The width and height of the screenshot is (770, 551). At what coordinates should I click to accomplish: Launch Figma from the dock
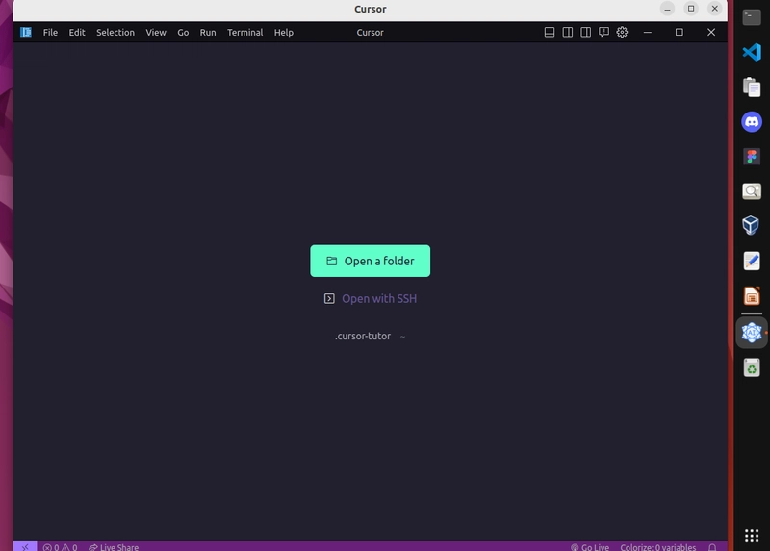(752, 157)
